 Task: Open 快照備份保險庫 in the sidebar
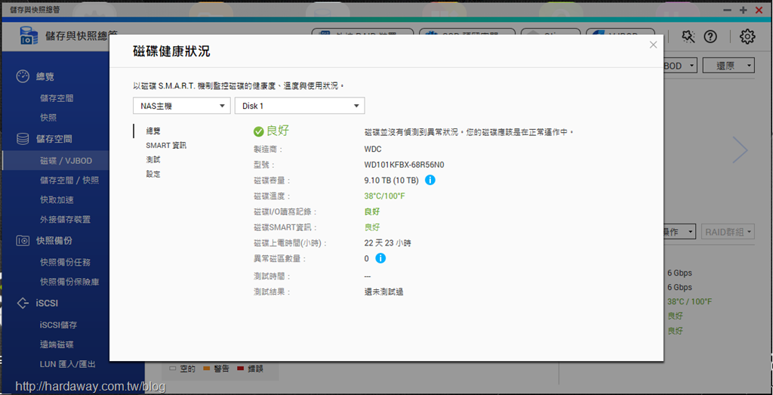pos(69,282)
